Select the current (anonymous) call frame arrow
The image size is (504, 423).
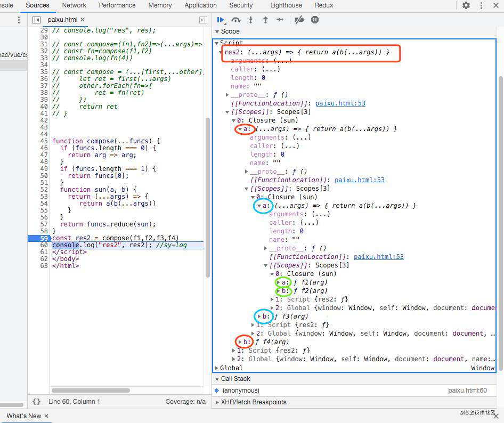(x=217, y=391)
